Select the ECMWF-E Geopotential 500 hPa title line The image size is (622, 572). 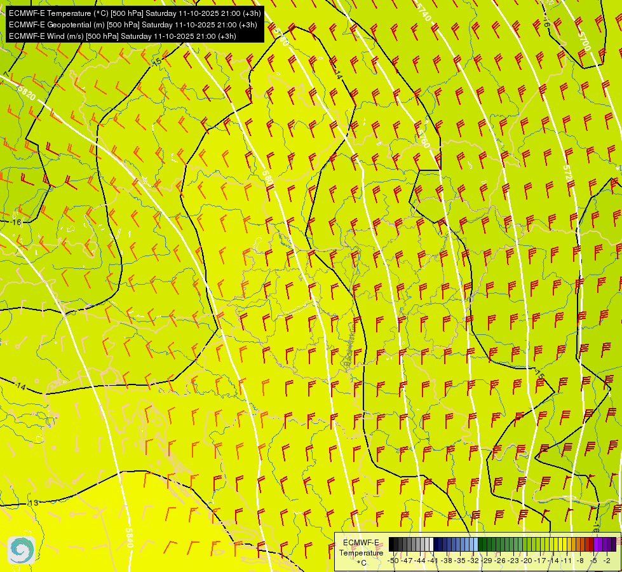(x=133, y=25)
